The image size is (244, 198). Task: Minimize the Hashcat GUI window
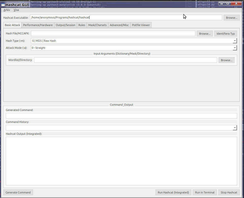tap(222, 4)
